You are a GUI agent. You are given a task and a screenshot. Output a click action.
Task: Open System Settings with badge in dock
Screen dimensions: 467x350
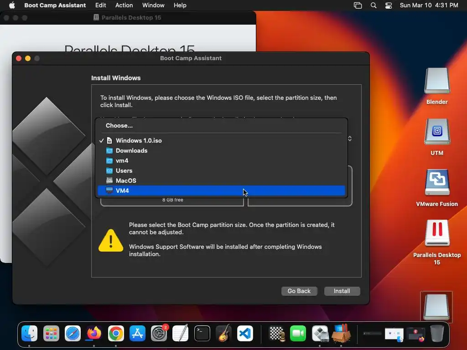[x=159, y=333]
